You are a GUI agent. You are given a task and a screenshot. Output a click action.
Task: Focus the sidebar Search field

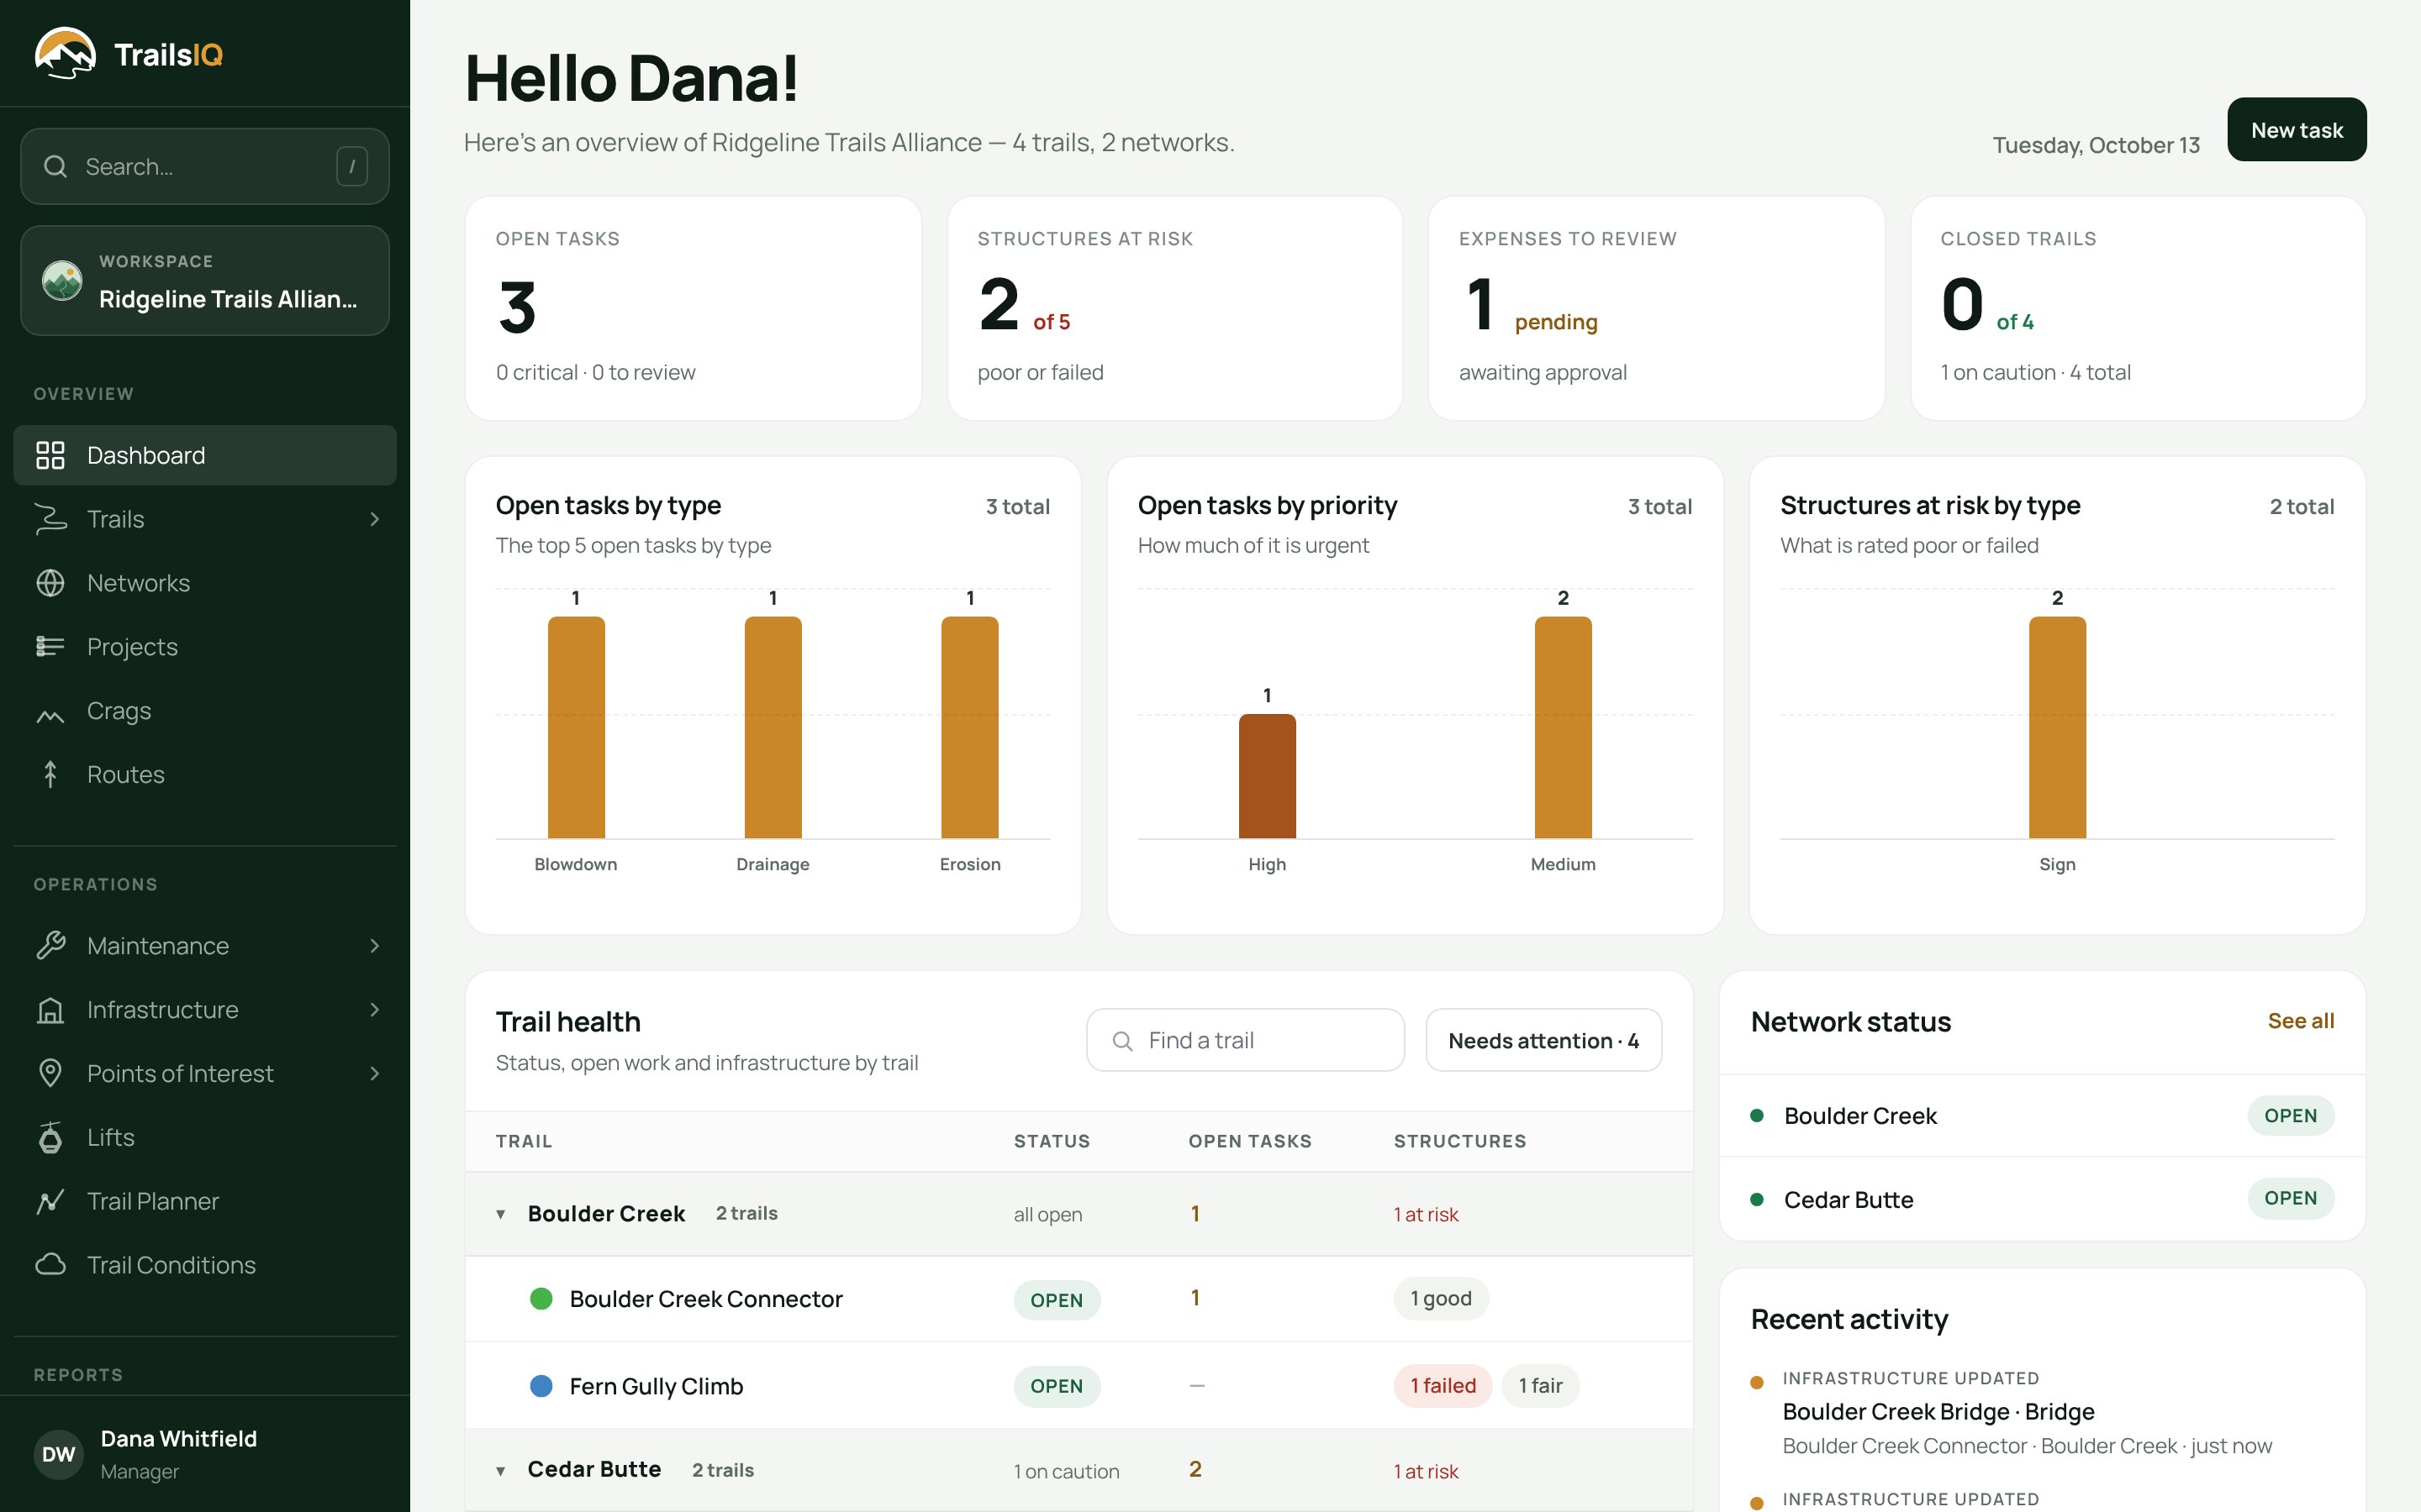[205, 166]
